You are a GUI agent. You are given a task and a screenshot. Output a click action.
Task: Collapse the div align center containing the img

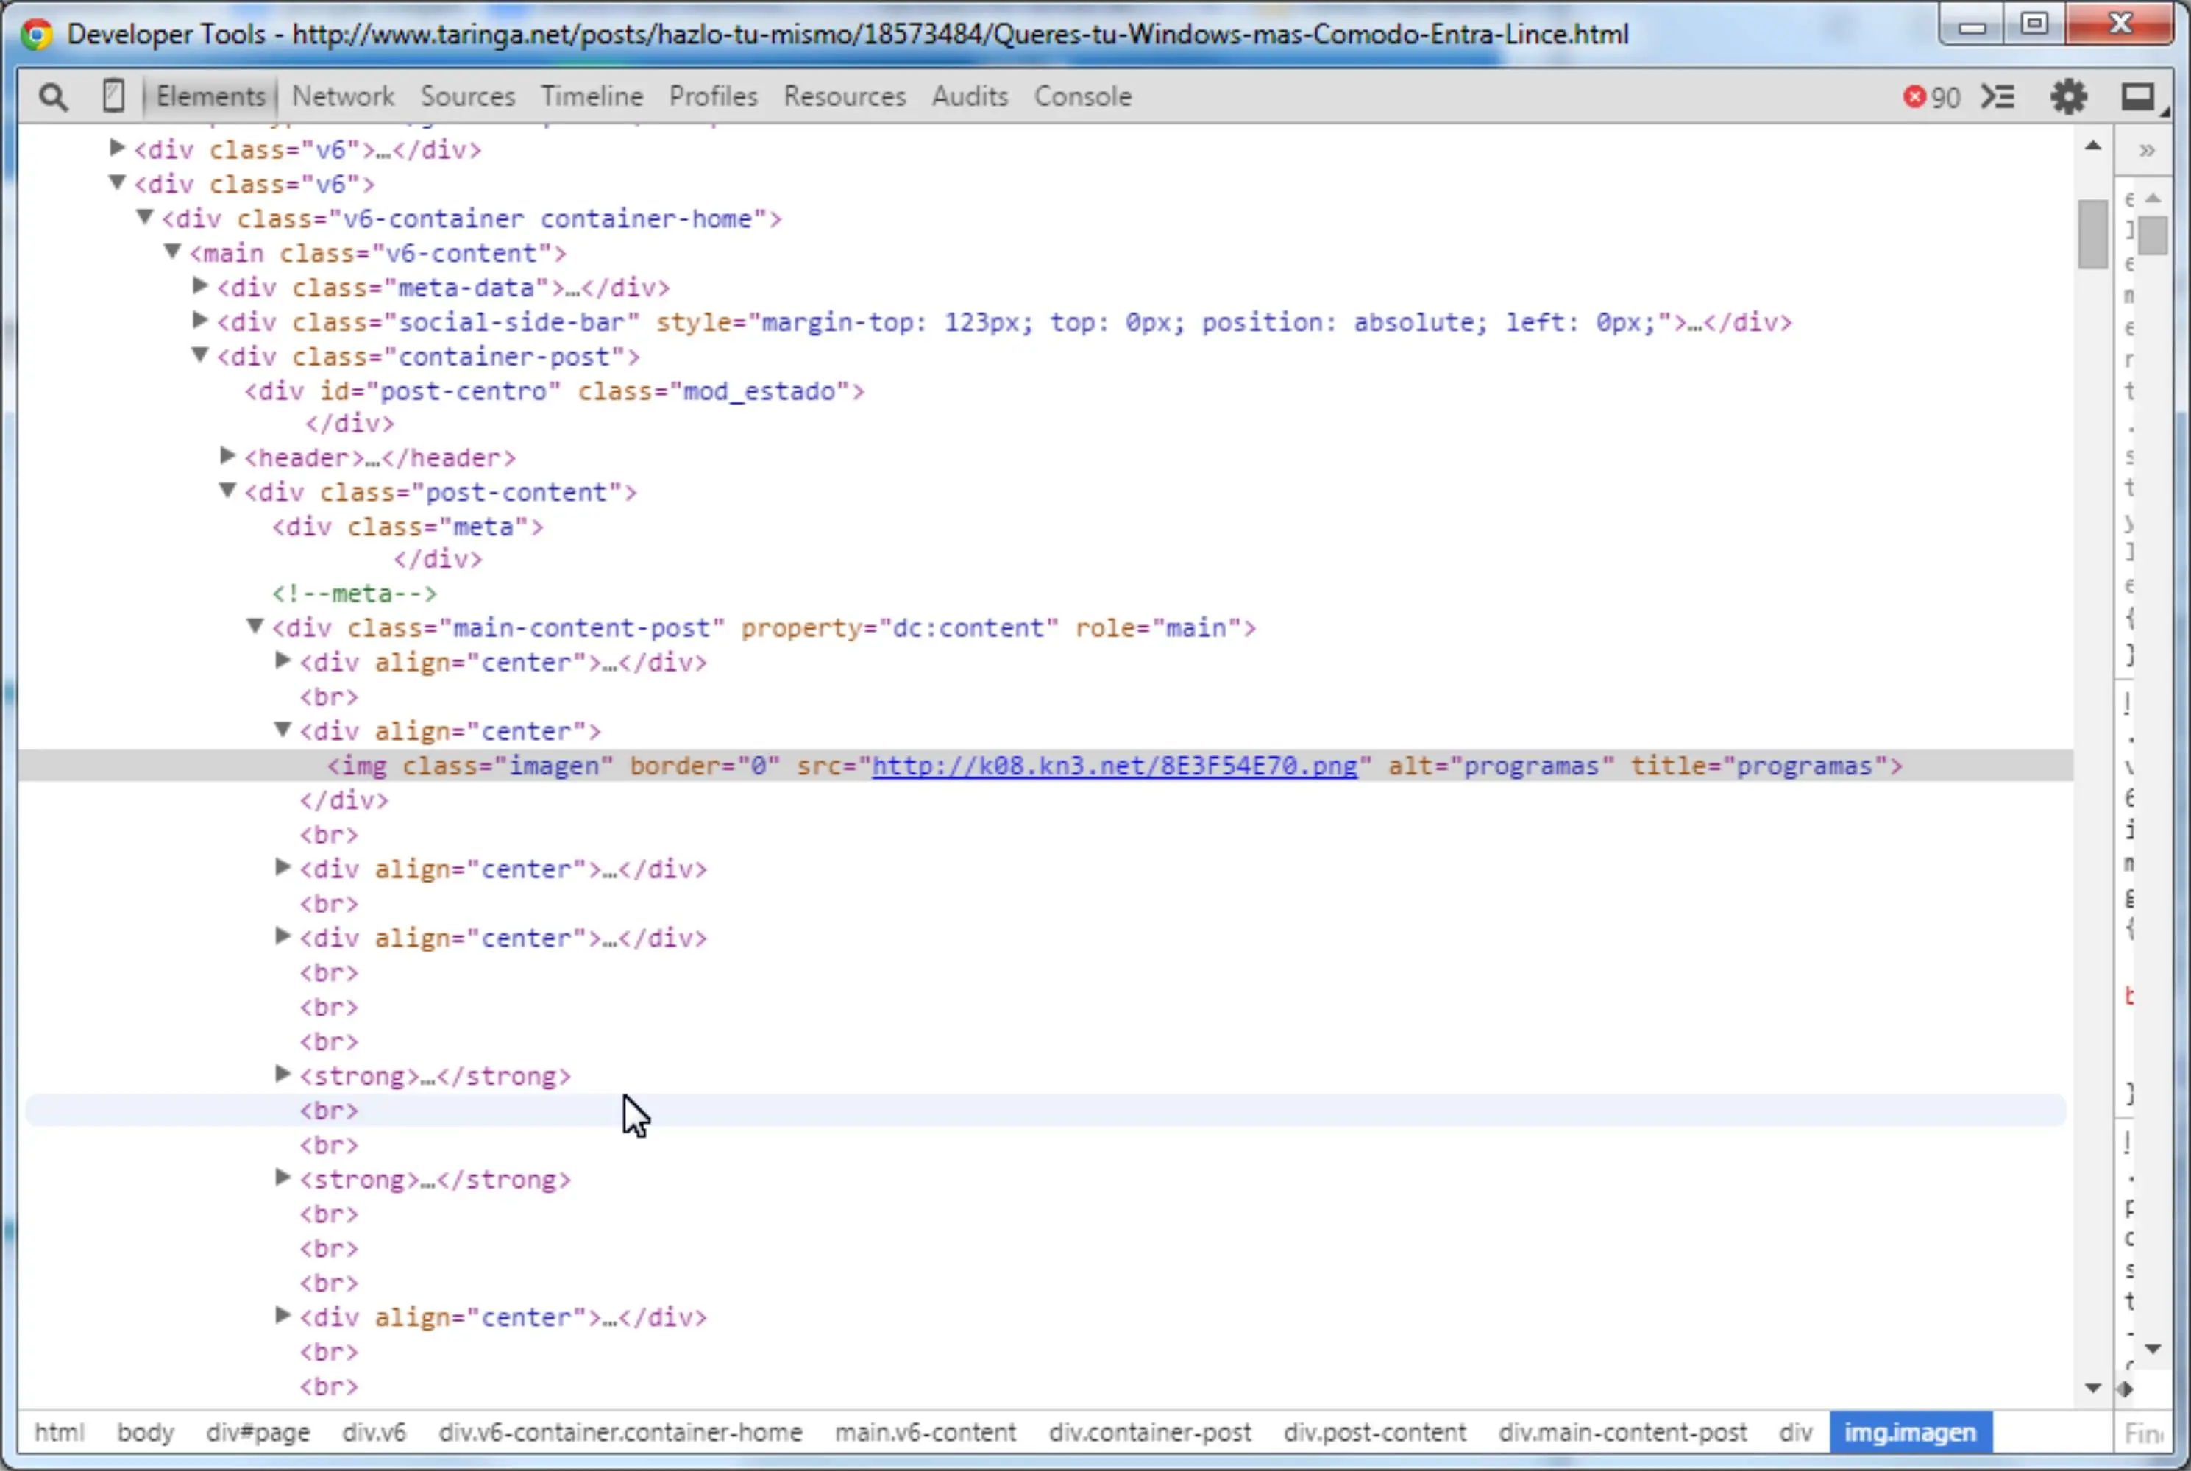(x=283, y=729)
